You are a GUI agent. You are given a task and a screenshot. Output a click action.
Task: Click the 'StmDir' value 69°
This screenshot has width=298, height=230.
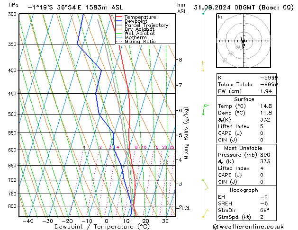265,210
